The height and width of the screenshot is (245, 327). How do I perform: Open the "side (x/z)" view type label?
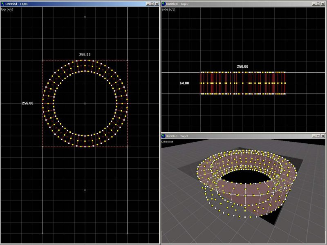(168, 9)
